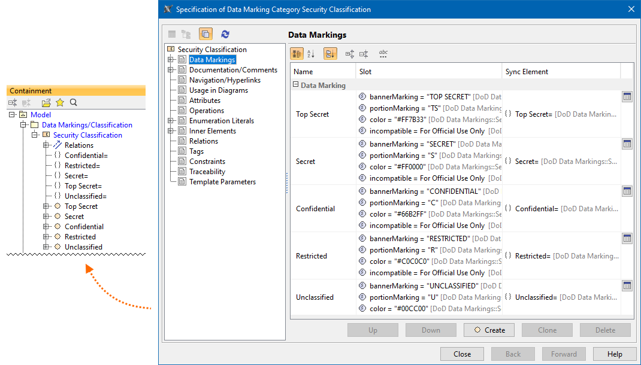This screenshot has width=641, height=365.
Task: Click the expand all rows icon
Action: point(350,54)
